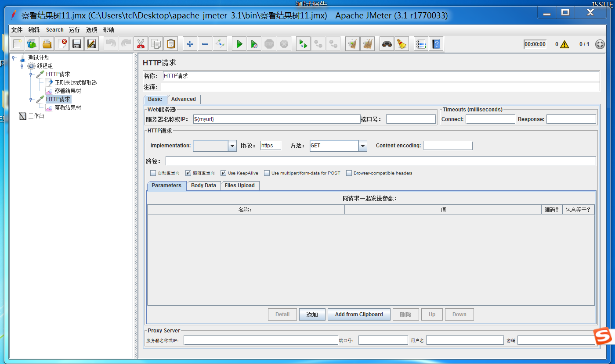Click Add from Clipboard button

coord(359,314)
